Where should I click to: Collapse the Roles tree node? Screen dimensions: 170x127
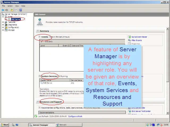click(x=3, y=17)
